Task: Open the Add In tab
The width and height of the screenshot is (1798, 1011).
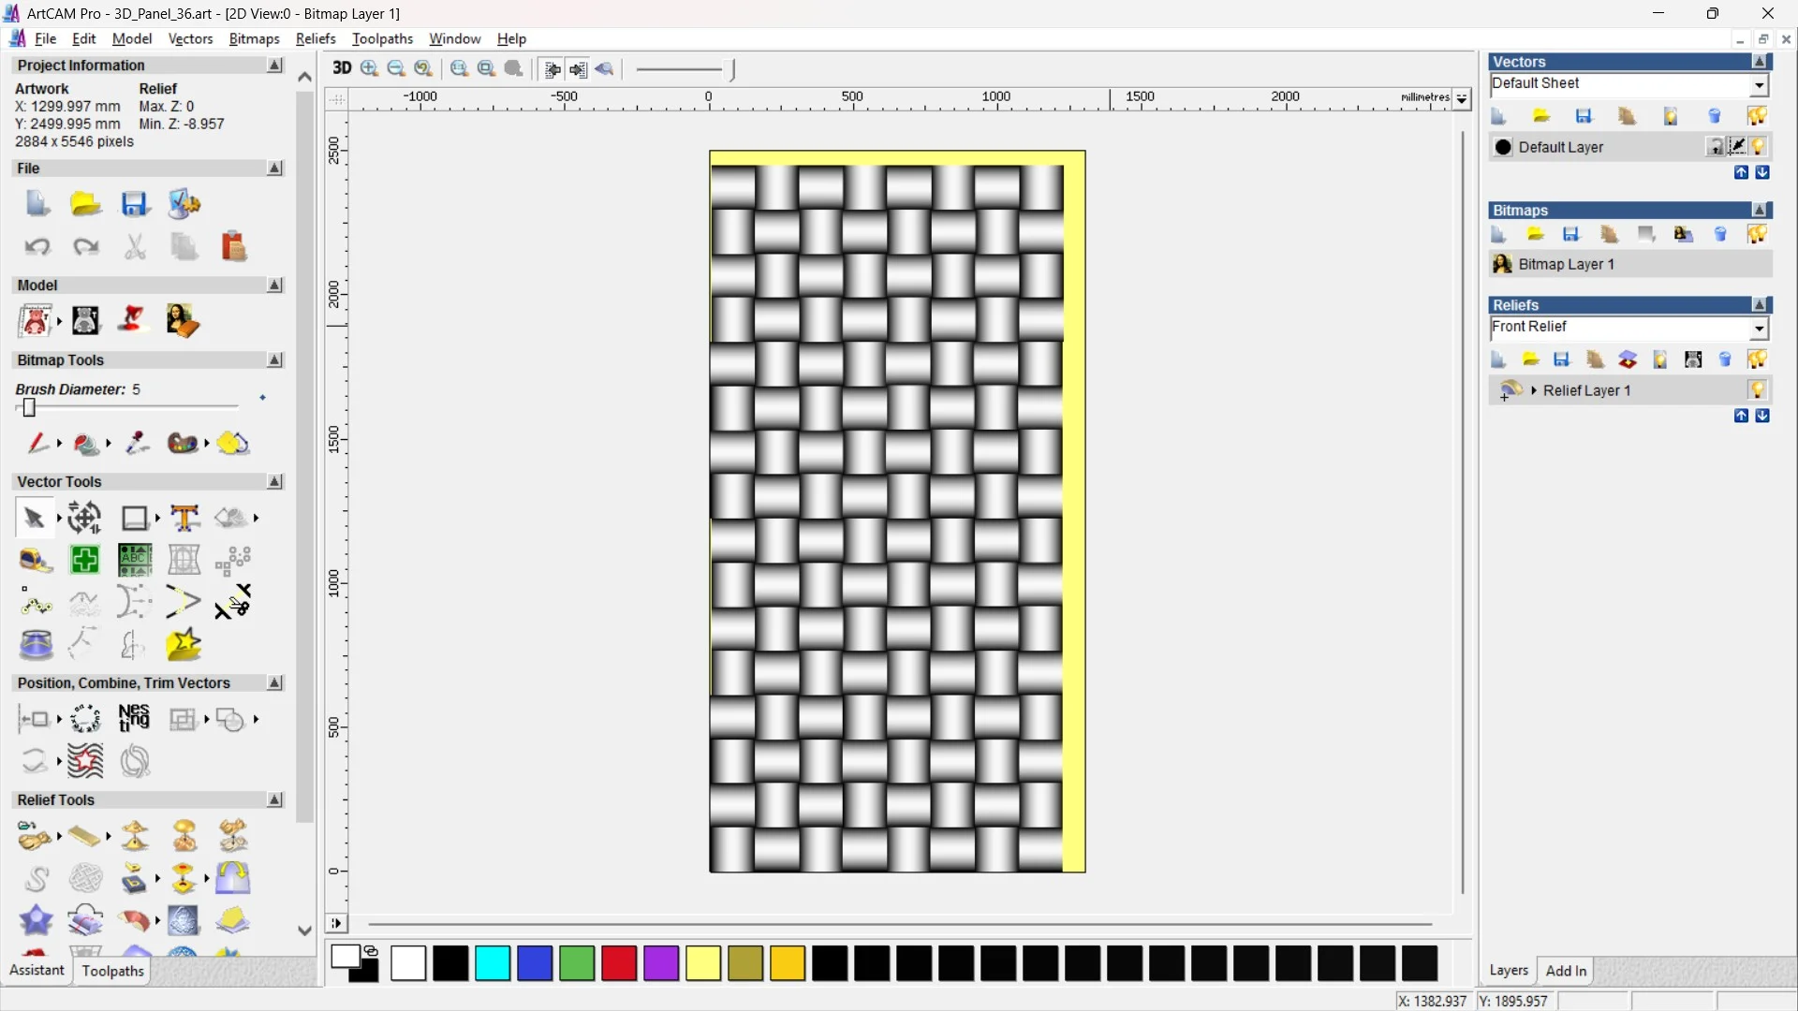Action: 1566,971
